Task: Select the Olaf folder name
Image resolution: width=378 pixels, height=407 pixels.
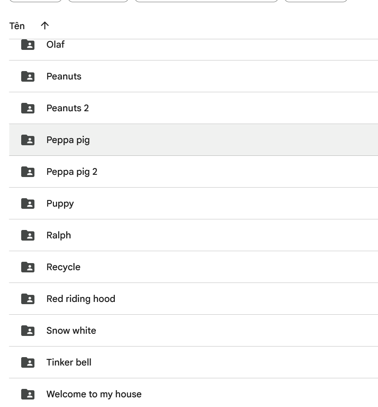Action: click(x=56, y=45)
